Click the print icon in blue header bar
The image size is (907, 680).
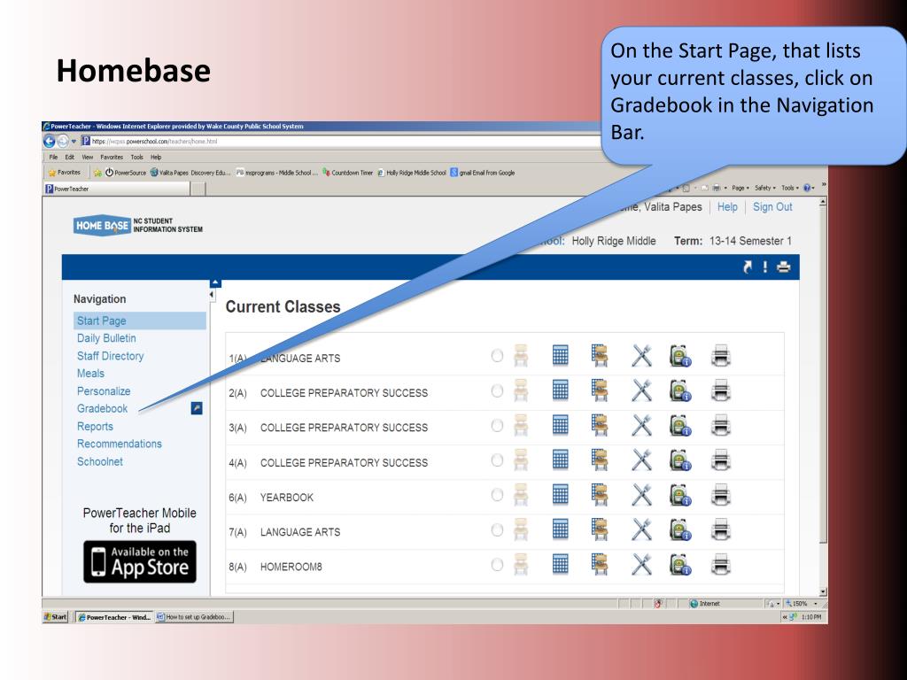tap(783, 267)
